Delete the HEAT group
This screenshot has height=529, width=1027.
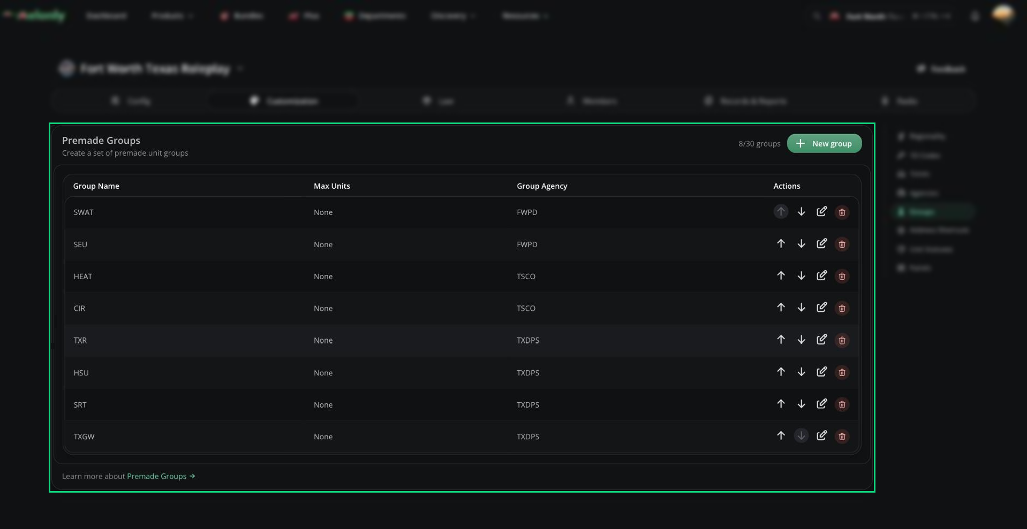(x=842, y=277)
